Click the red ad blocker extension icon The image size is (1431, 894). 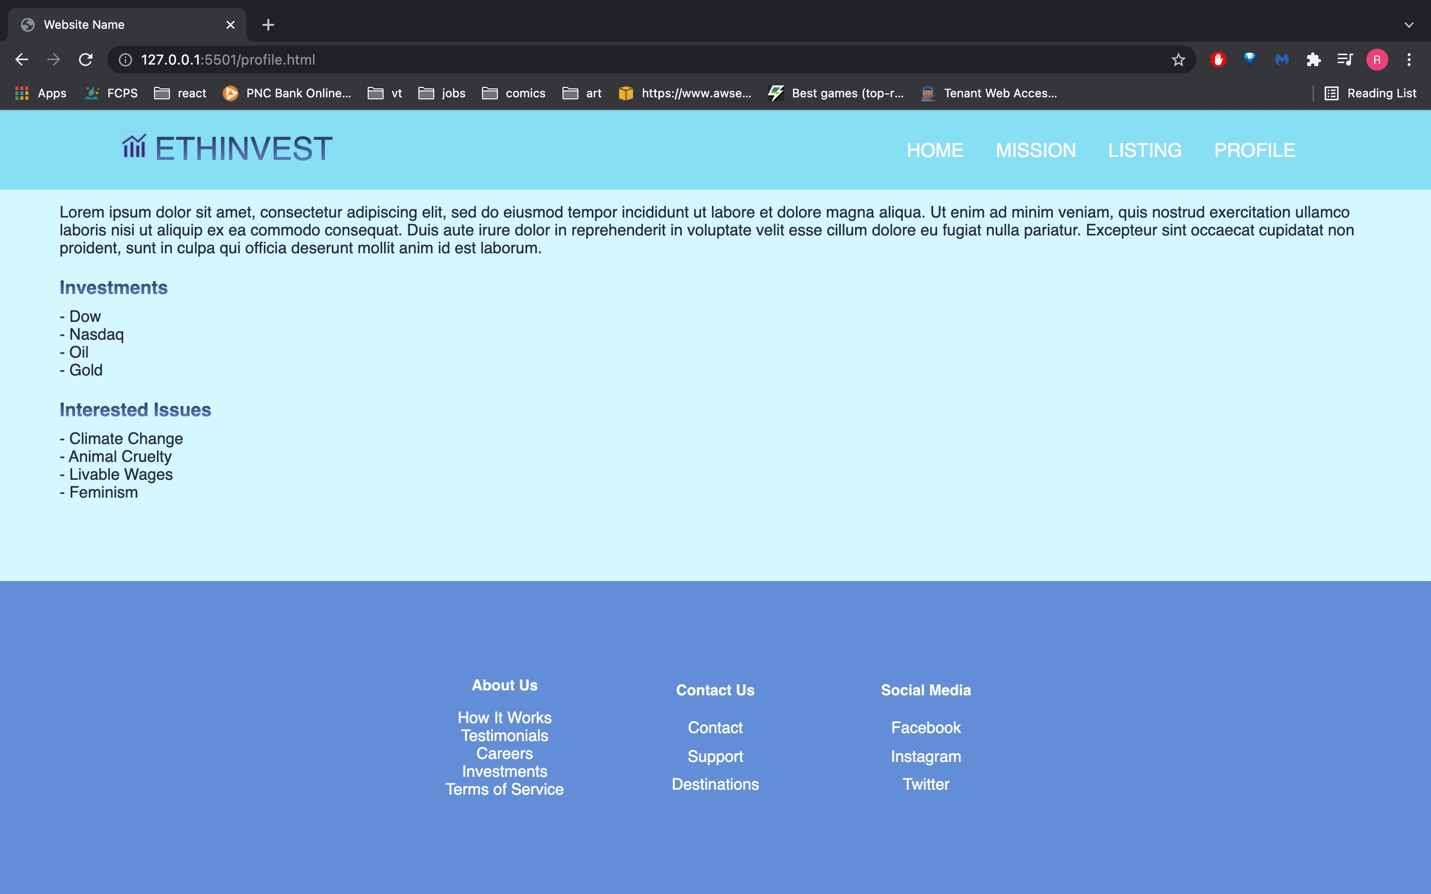1218,60
